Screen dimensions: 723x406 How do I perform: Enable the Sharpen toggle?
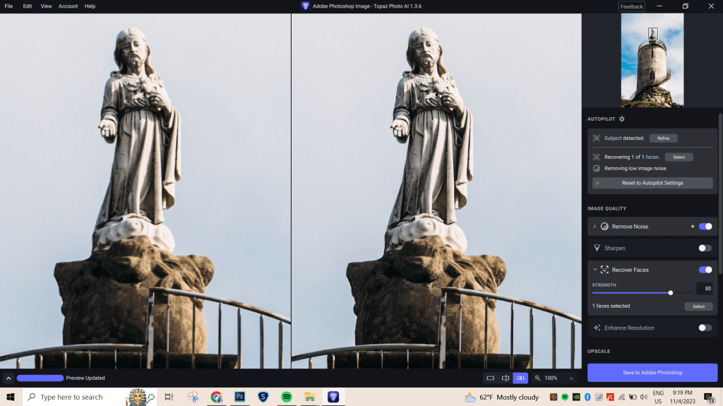pos(705,249)
